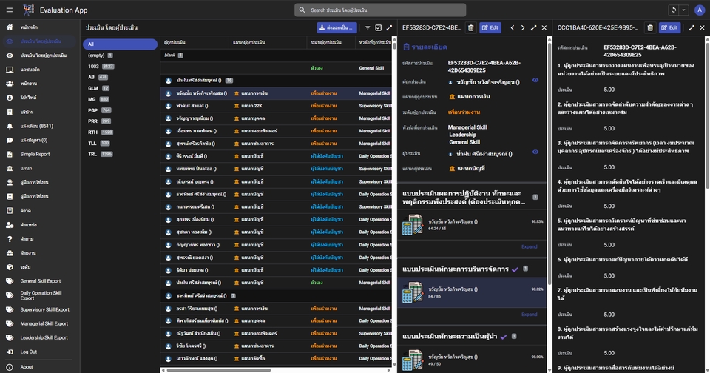Click Edit in the CCC1BA40 panel

[x=669, y=27]
